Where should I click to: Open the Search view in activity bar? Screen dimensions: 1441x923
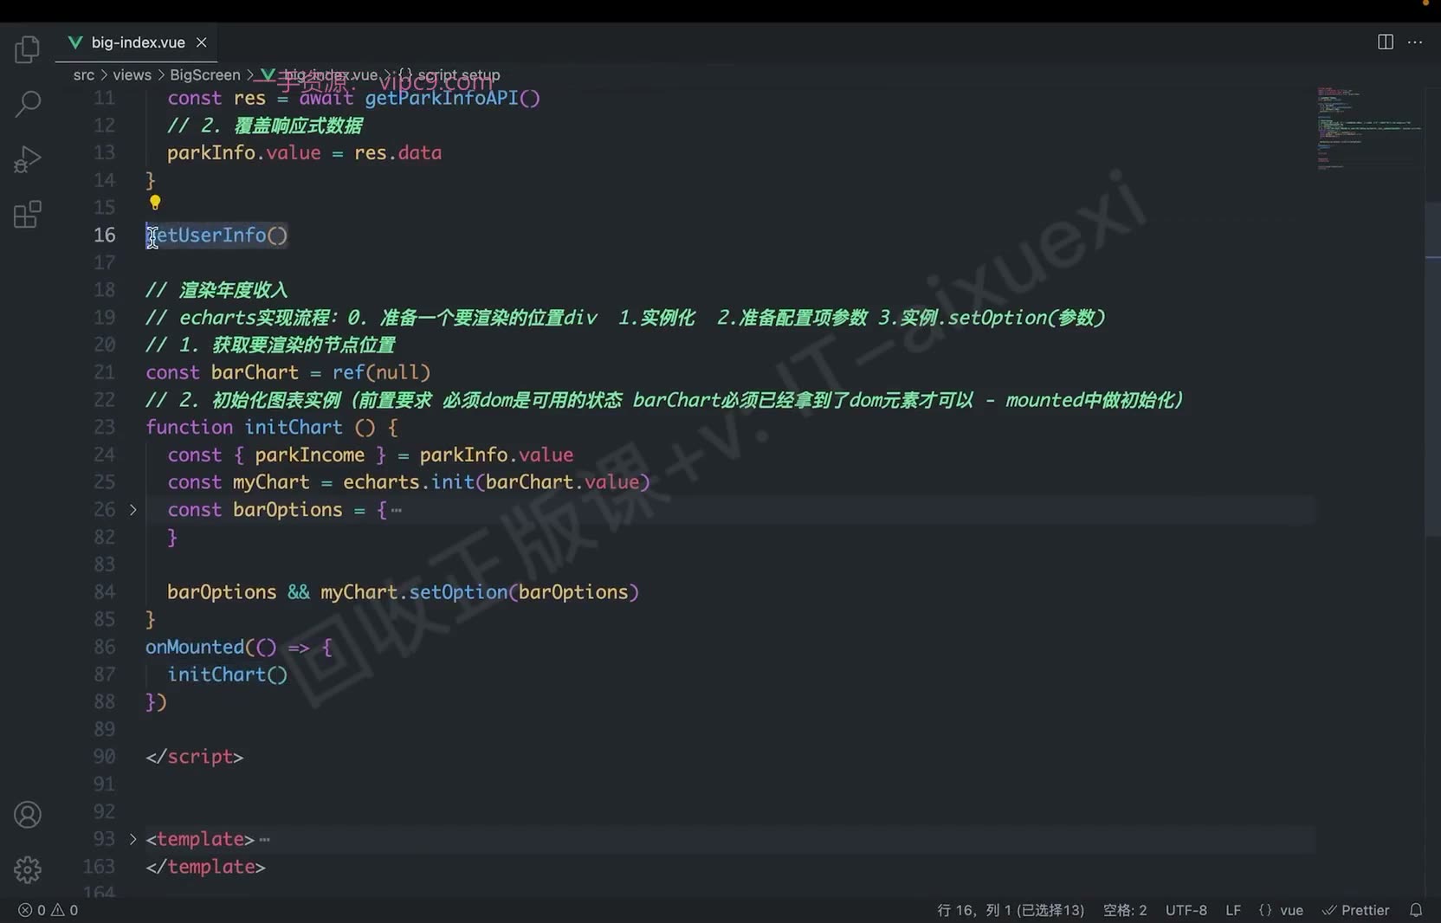click(x=27, y=104)
